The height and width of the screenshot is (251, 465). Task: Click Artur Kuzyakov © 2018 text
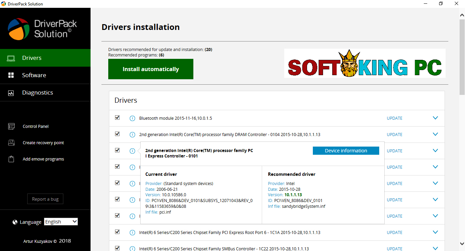(47, 241)
